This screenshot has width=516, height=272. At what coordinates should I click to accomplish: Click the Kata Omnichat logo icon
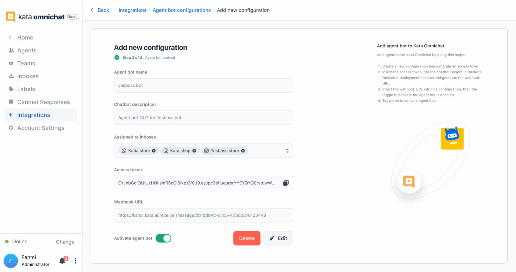[10, 17]
